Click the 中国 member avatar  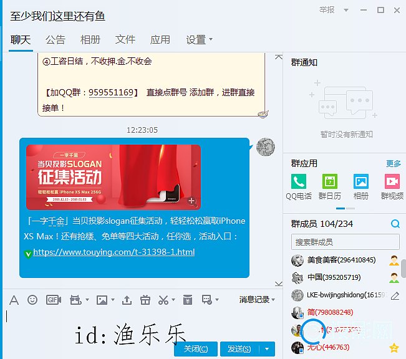(297, 278)
